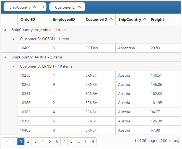Click the CustomerID group chip sort arrow
Screen dimensions: 182x149
point(79,7)
